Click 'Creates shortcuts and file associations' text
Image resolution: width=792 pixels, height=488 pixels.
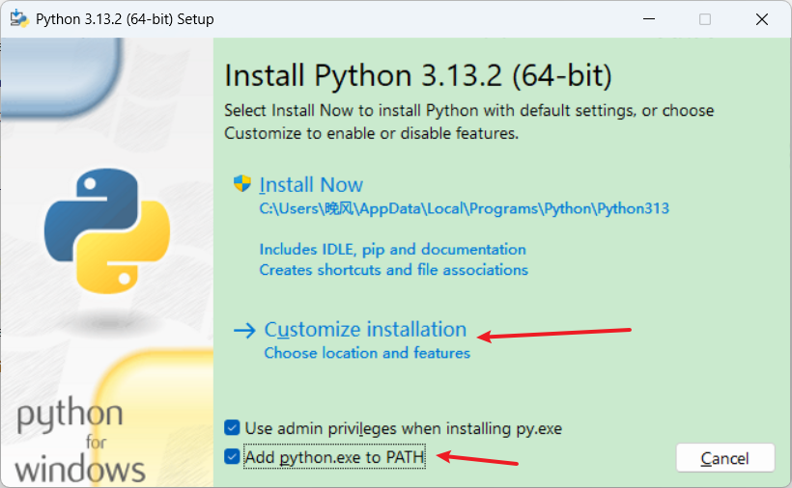pos(393,270)
